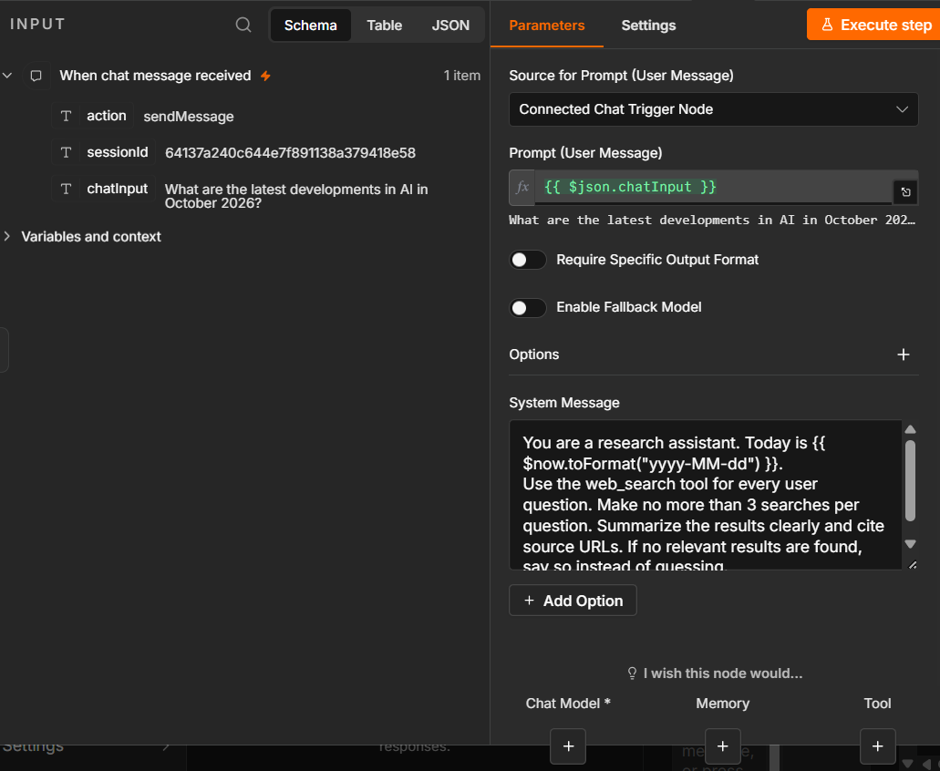The image size is (940, 771).
Task: Click the chatInput value about AI developments
Action: [296, 196]
